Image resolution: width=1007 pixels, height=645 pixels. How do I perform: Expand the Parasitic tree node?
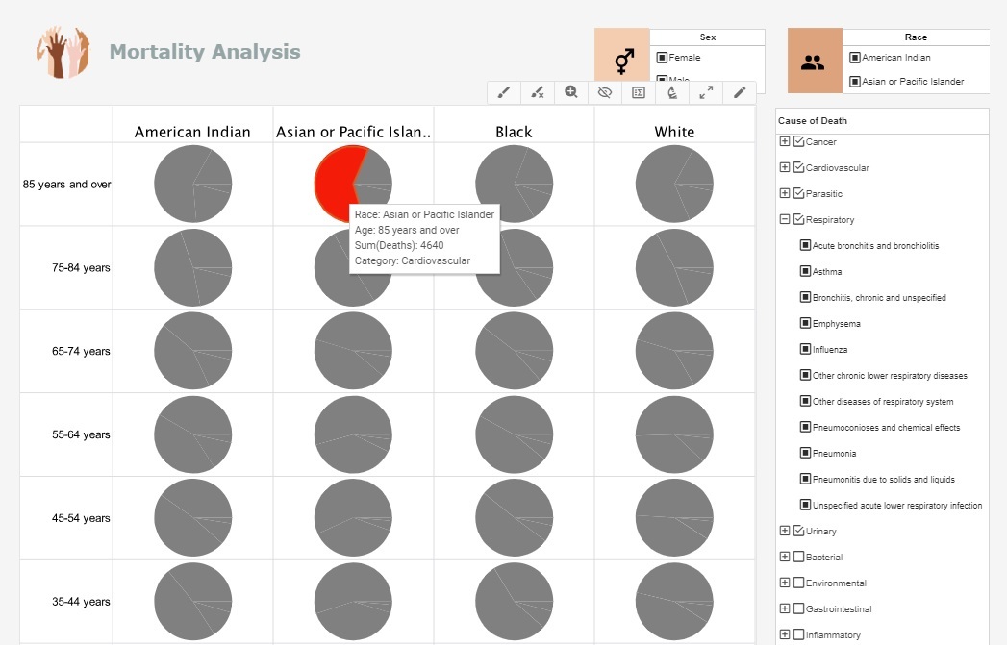point(784,193)
